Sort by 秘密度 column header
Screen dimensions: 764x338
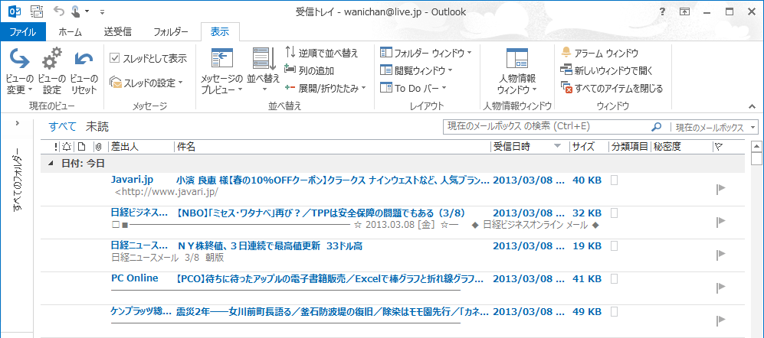681,146
